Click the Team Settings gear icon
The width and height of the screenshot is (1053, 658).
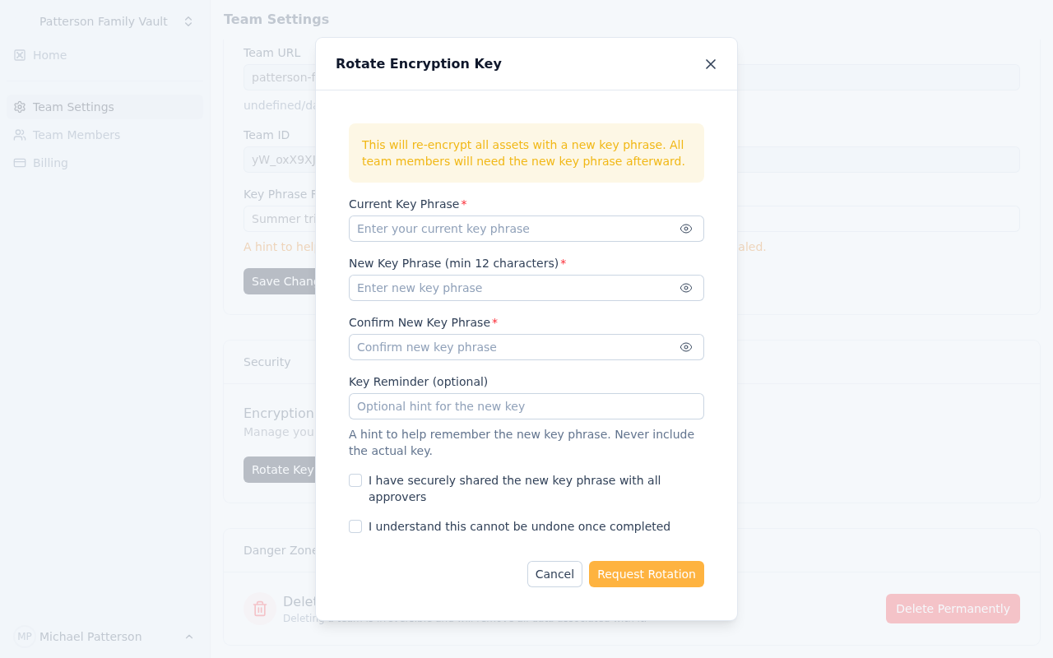(20, 107)
